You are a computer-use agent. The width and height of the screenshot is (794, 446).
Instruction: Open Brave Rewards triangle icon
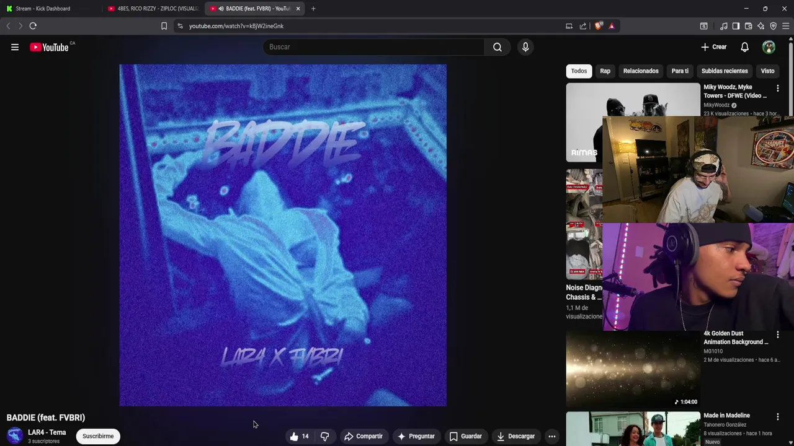[x=612, y=26]
